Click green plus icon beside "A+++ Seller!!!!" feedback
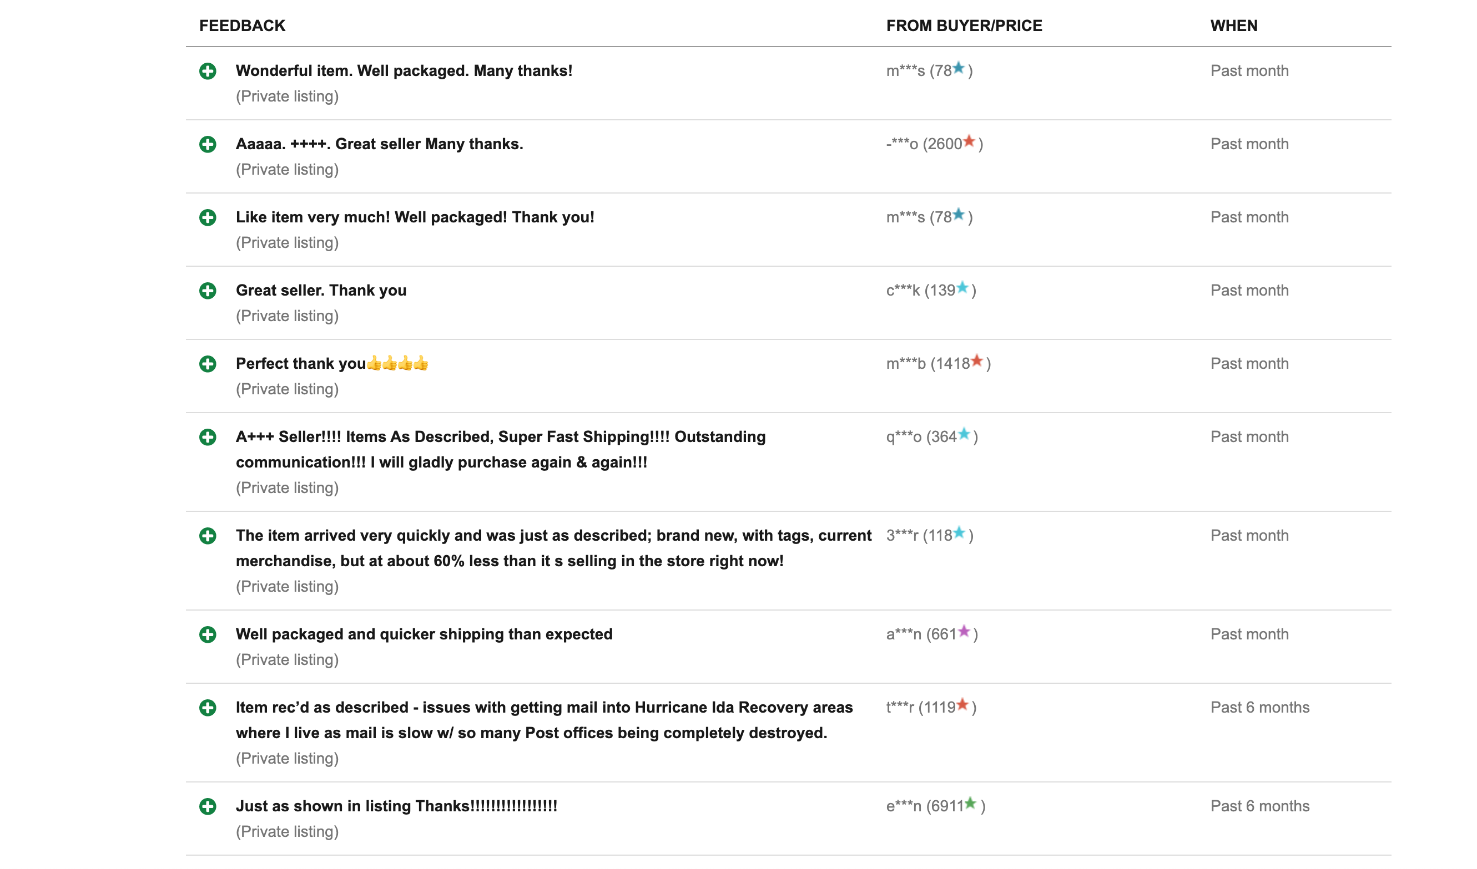This screenshot has width=1477, height=869. click(208, 438)
